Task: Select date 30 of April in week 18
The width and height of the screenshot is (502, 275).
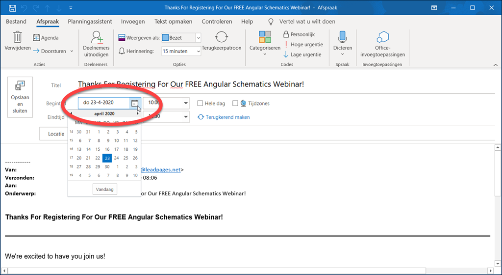Action: coord(107,166)
